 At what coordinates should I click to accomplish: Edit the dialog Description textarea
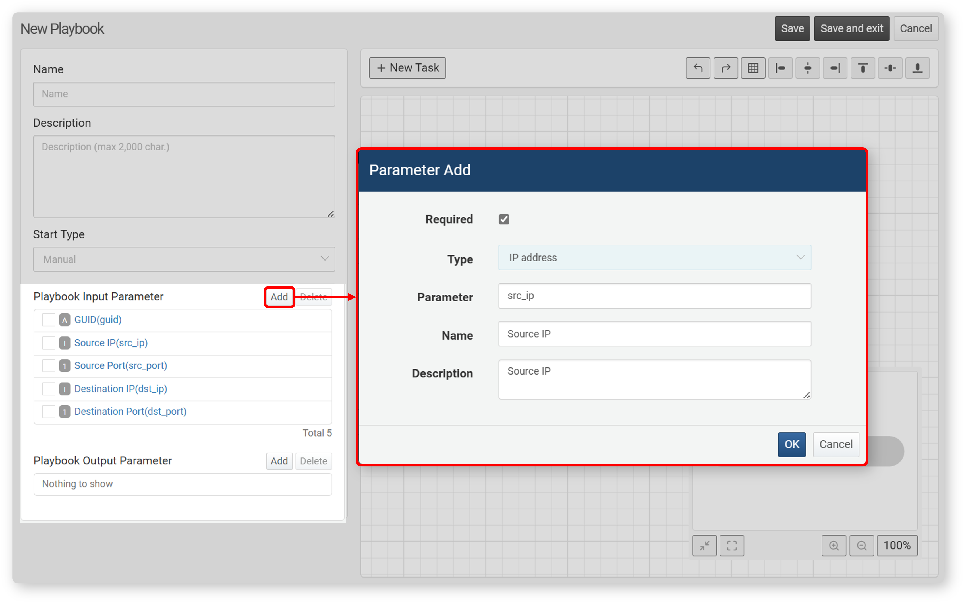[654, 380]
